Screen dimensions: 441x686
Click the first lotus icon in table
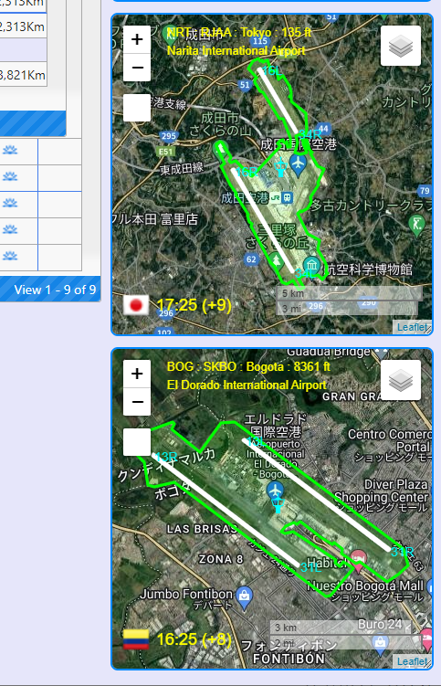click(x=10, y=150)
